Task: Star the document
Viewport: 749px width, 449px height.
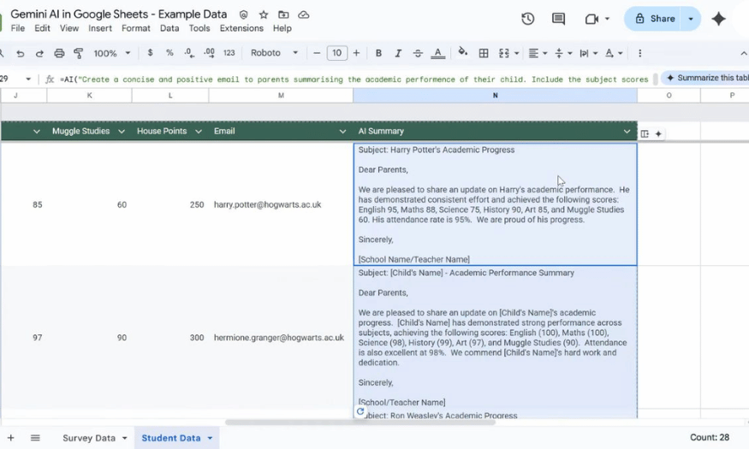Action: click(x=263, y=15)
